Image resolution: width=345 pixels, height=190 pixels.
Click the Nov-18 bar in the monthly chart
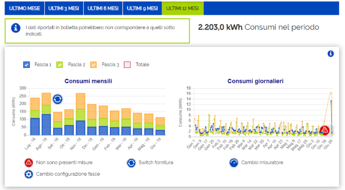point(80,114)
